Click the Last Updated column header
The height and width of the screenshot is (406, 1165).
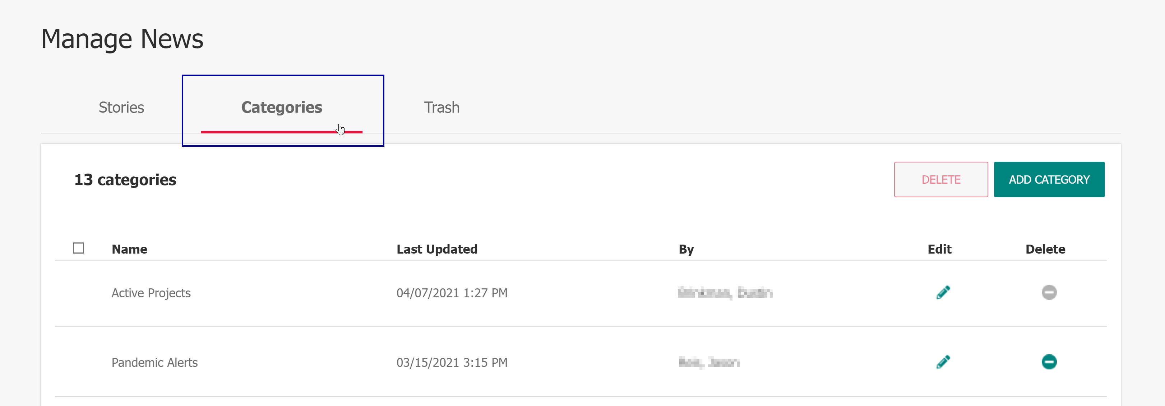tap(437, 249)
